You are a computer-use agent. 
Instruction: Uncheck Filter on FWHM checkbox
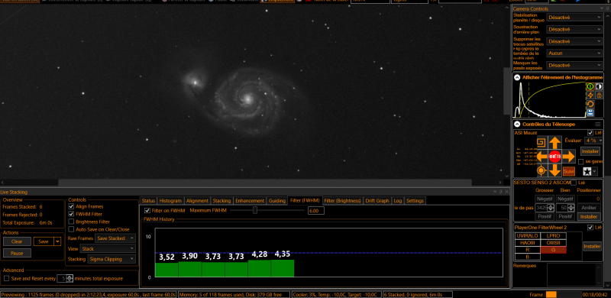coord(147,211)
